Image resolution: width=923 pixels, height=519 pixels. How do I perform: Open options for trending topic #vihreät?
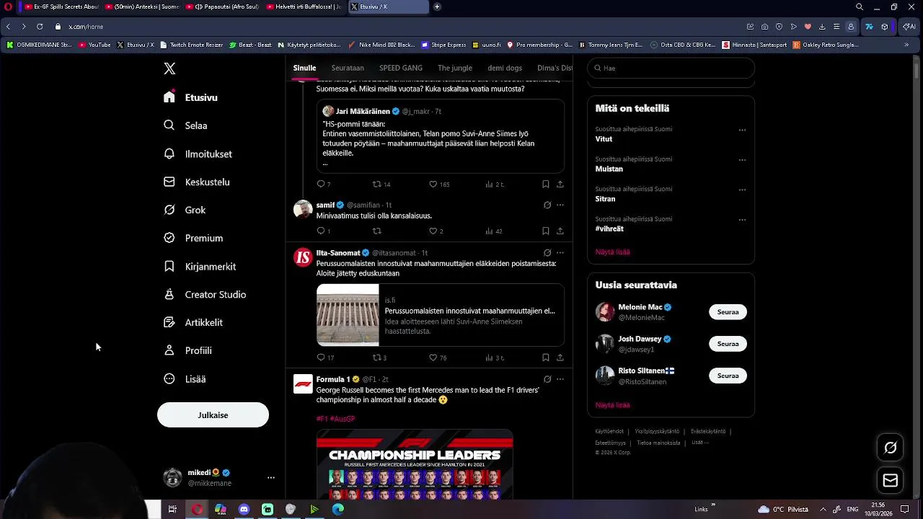coord(742,220)
